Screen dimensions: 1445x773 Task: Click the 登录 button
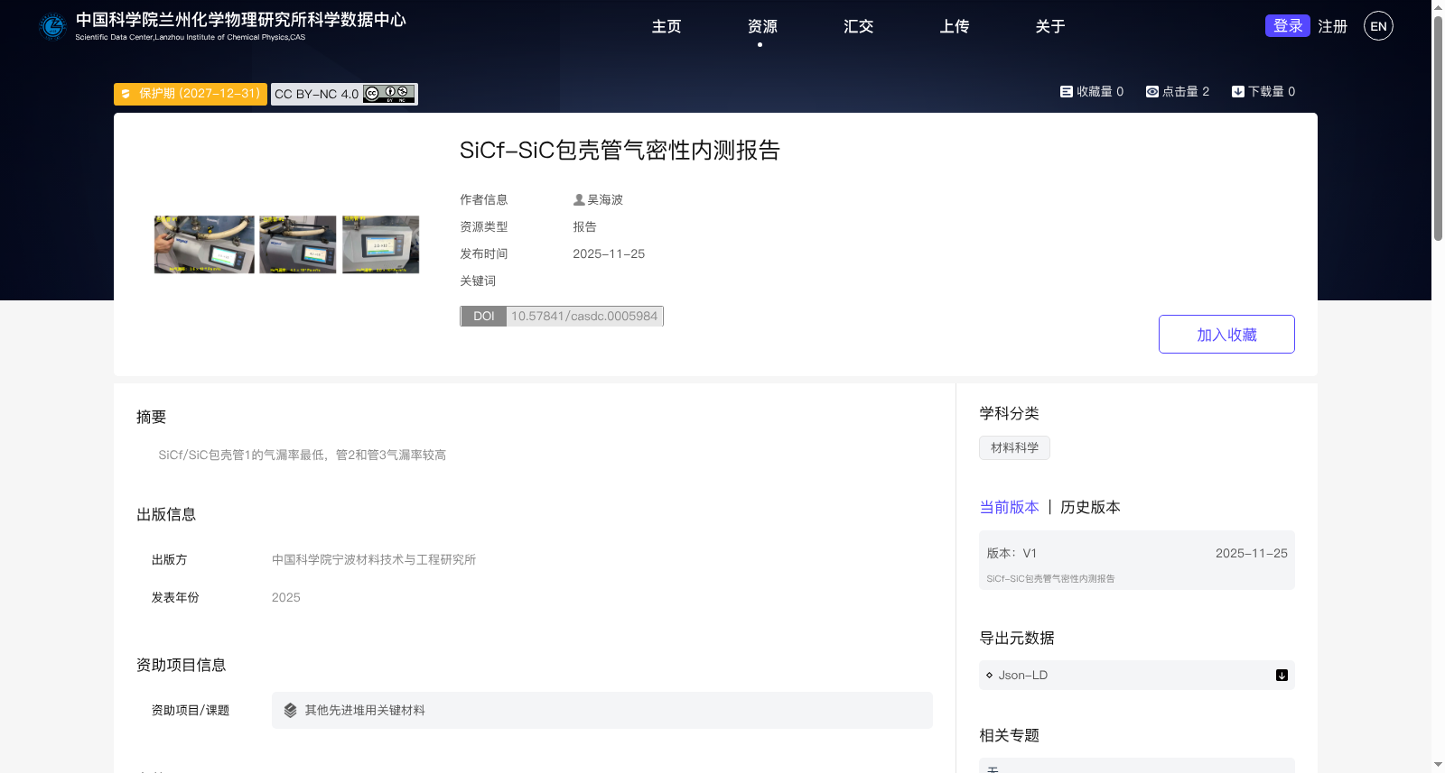point(1287,26)
